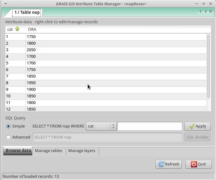
Task: Quit the Attribute Table Manager
Action: (198, 164)
